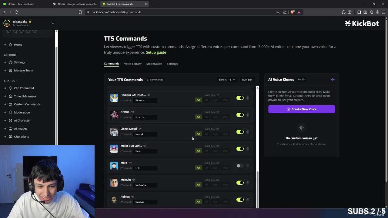This screenshot has height=218, width=388.
Task: Open the TTS Settings tab
Action: tap(172, 64)
